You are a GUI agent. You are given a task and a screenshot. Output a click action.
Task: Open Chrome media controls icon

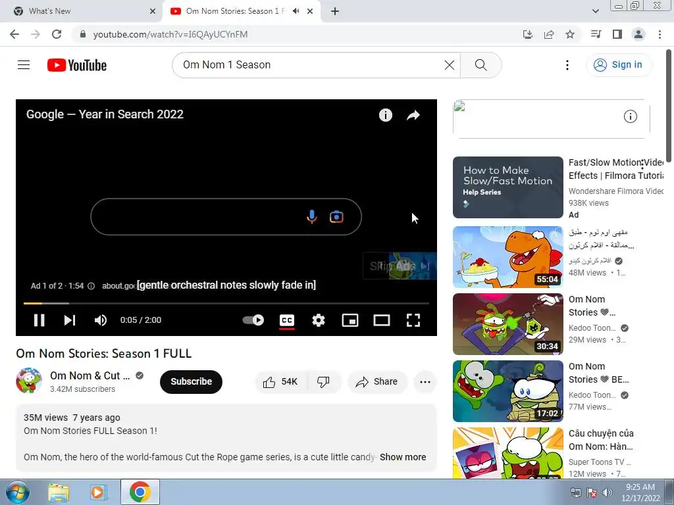pos(596,34)
